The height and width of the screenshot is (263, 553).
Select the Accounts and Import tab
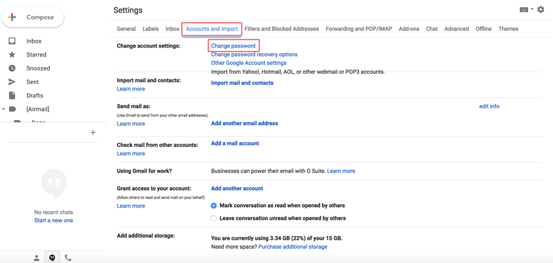pyautogui.click(x=212, y=29)
